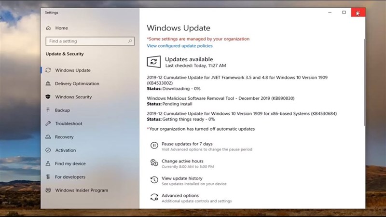Open Change active hours

click(x=182, y=161)
